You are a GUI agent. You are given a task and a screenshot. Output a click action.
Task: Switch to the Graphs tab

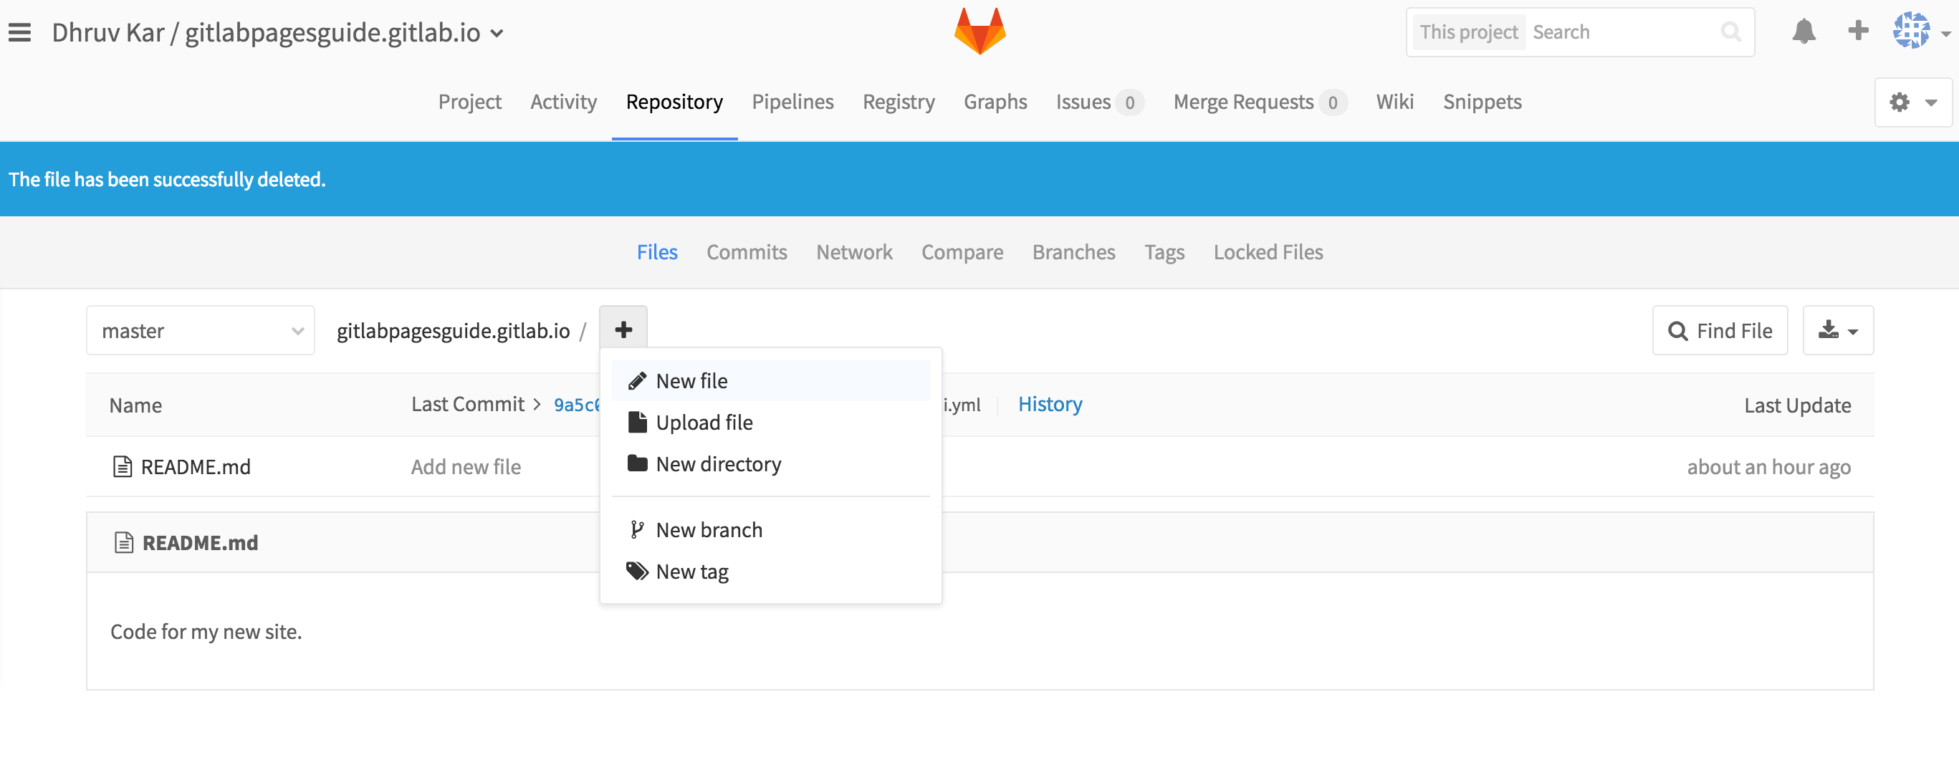995,102
